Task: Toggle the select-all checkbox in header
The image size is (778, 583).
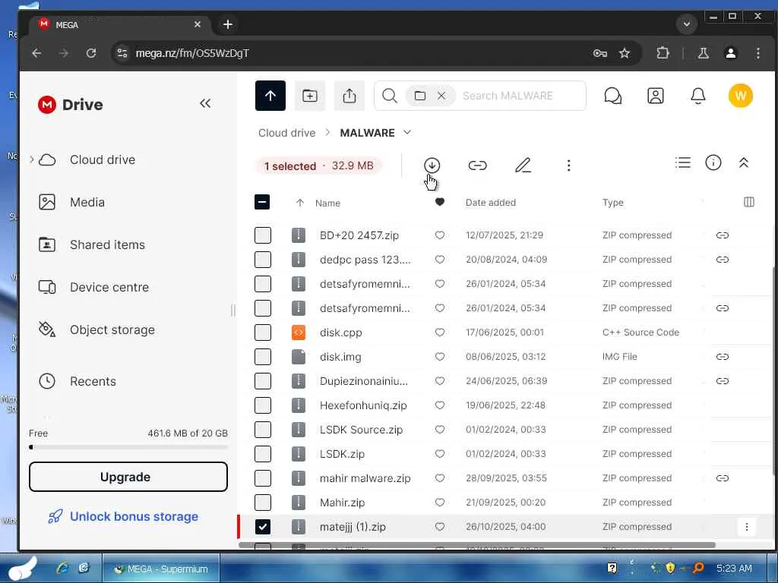Action: coord(262,202)
